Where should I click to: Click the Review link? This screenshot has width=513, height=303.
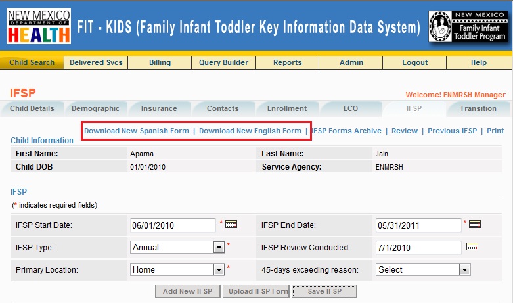pos(405,131)
